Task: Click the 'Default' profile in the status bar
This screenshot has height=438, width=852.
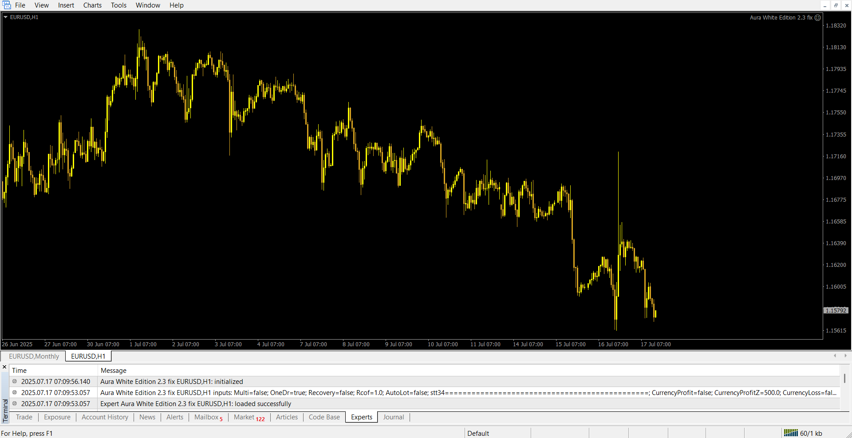Action: coord(478,433)
